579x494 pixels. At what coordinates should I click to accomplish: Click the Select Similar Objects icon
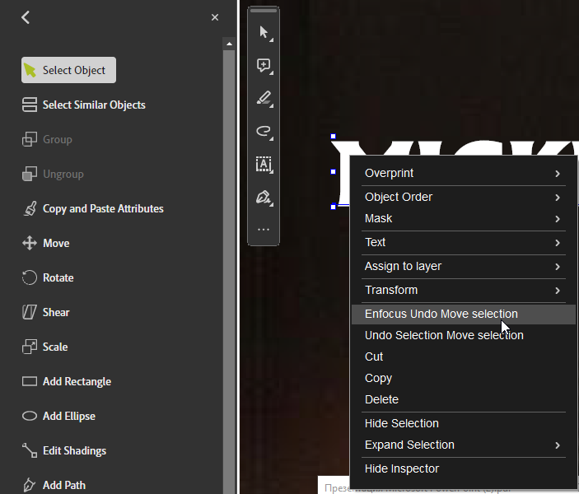click(30, 105)
